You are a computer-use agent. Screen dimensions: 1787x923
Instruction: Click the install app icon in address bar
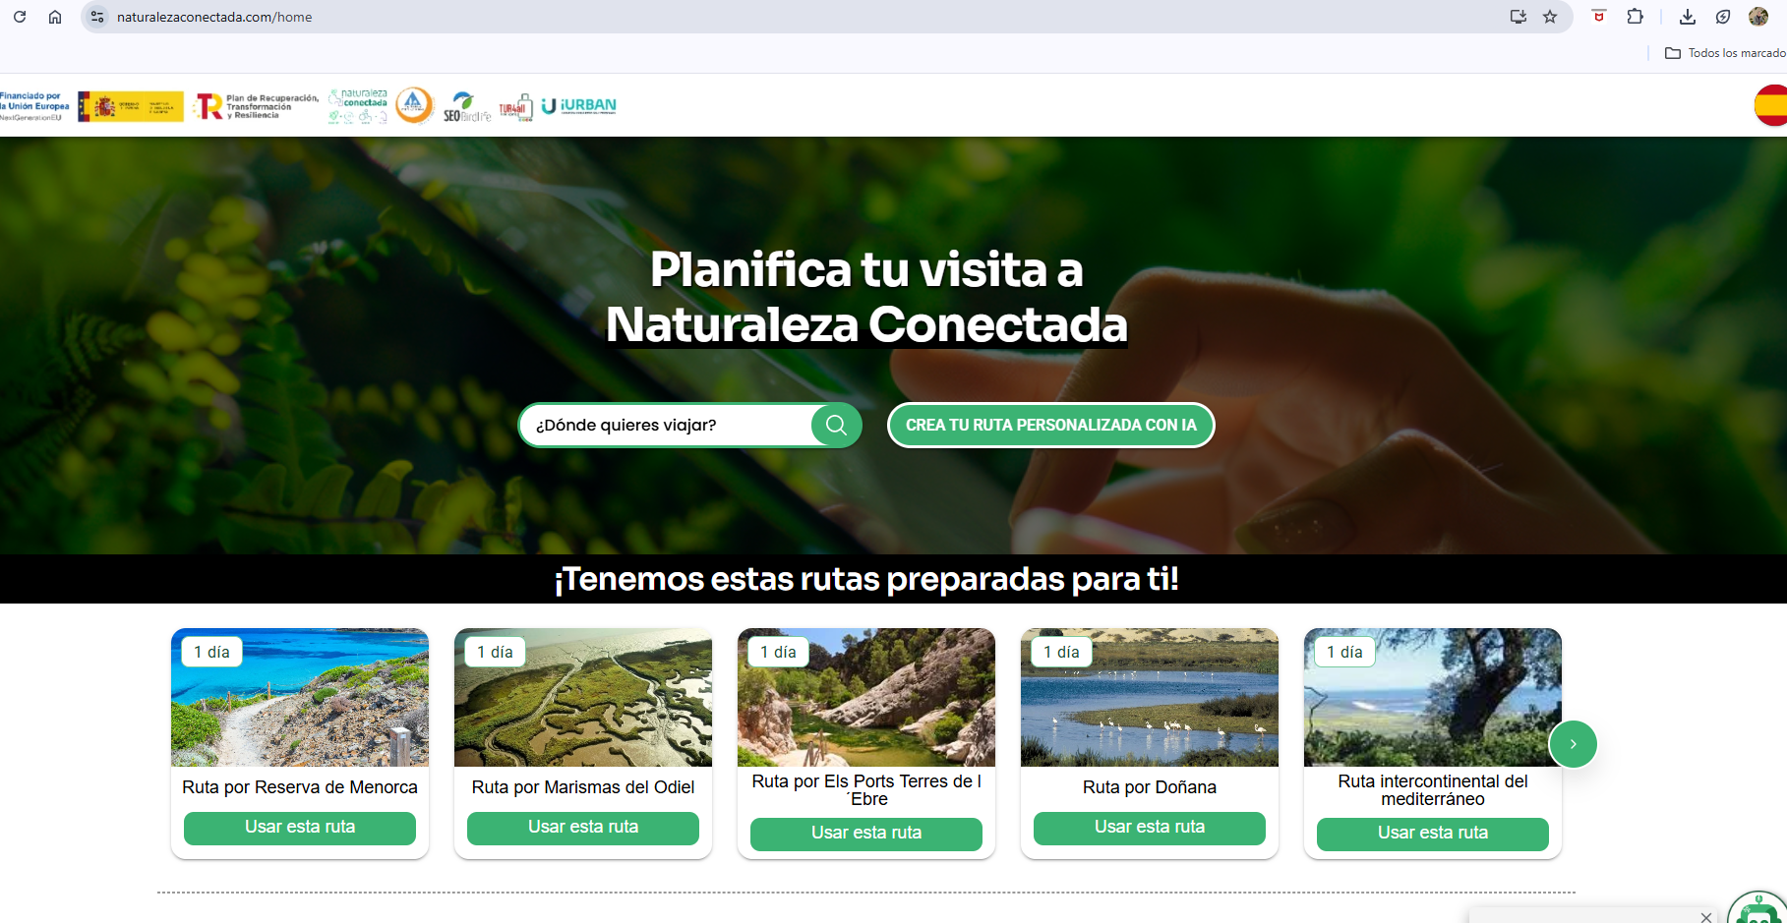tap(1519, 17)
